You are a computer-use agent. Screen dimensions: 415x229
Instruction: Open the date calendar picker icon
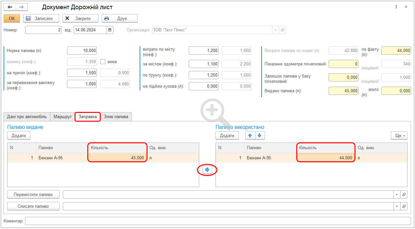pos(110,30)
